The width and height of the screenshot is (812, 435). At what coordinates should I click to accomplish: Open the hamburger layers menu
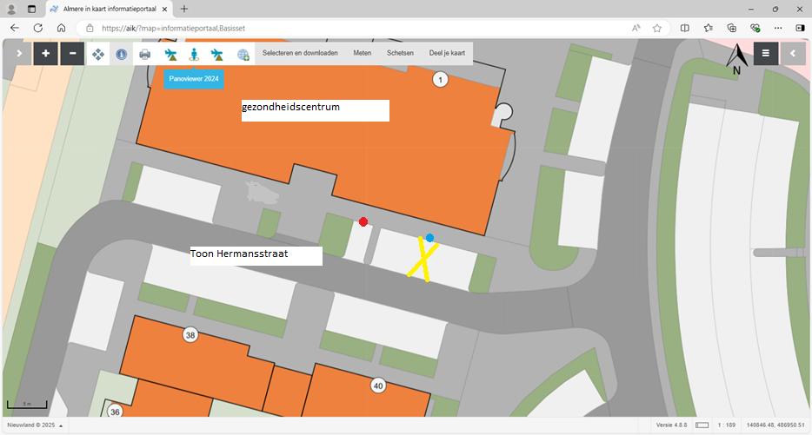(x=766, y=54)
